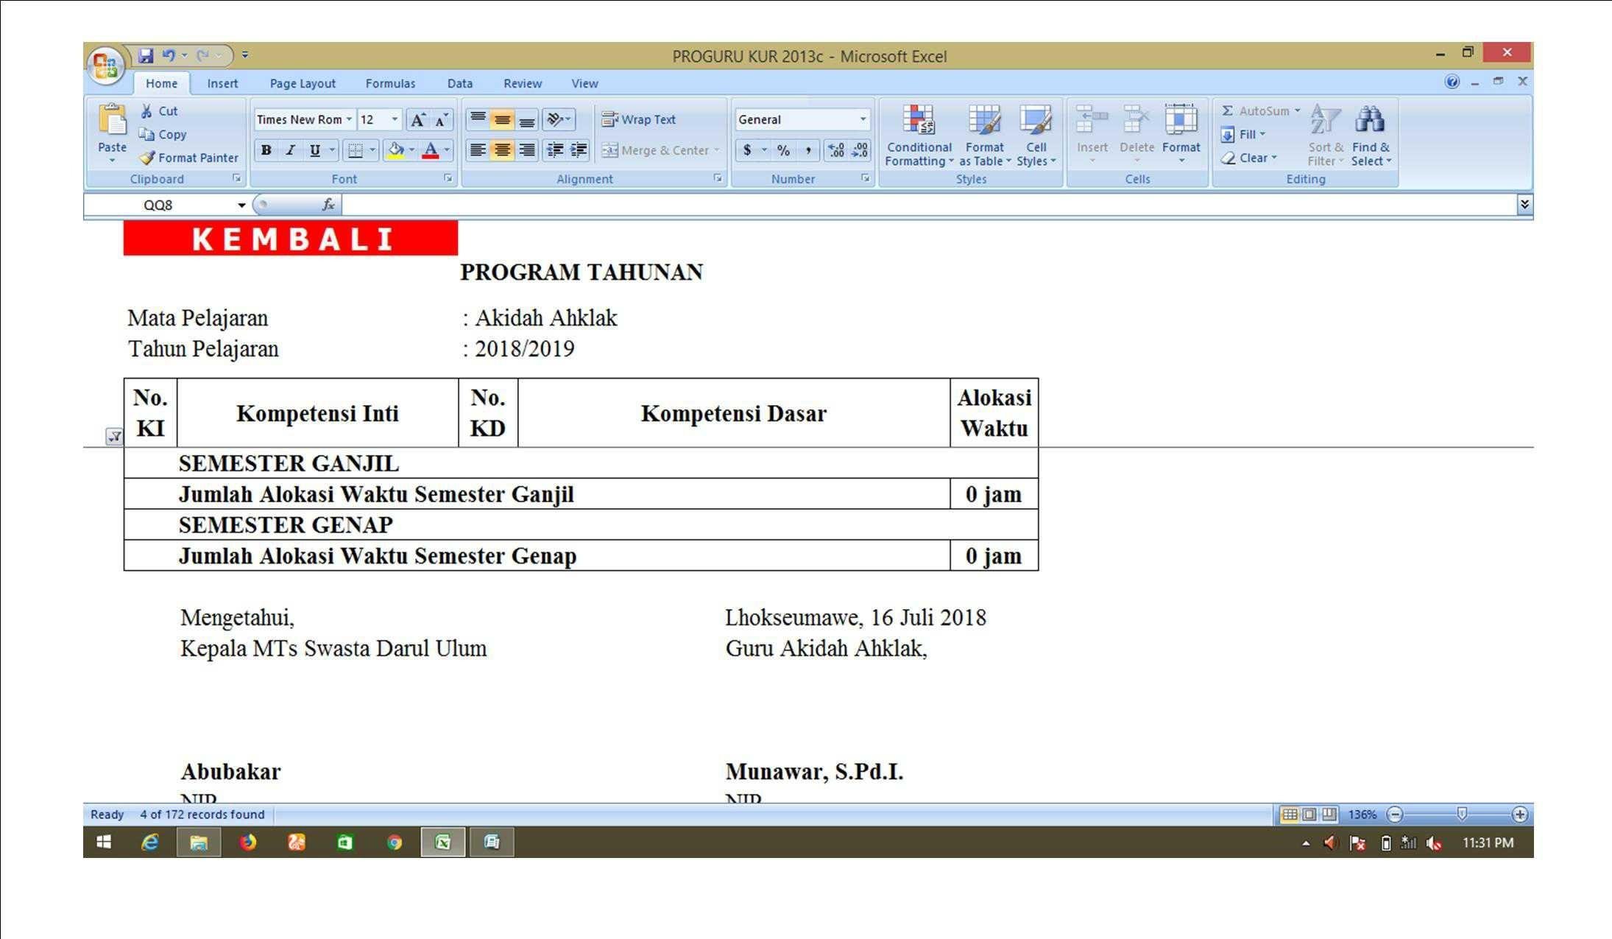Save the workbook with the floppy icon
Screen dimensions: 1612x939
(146, 55)
